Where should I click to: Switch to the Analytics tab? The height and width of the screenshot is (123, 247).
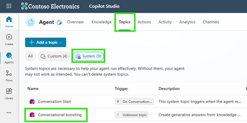pyautogui.click(x=187, y=22)
